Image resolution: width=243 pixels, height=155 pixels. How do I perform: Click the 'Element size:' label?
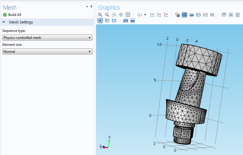pyautogui.click(x=12, y=45)
